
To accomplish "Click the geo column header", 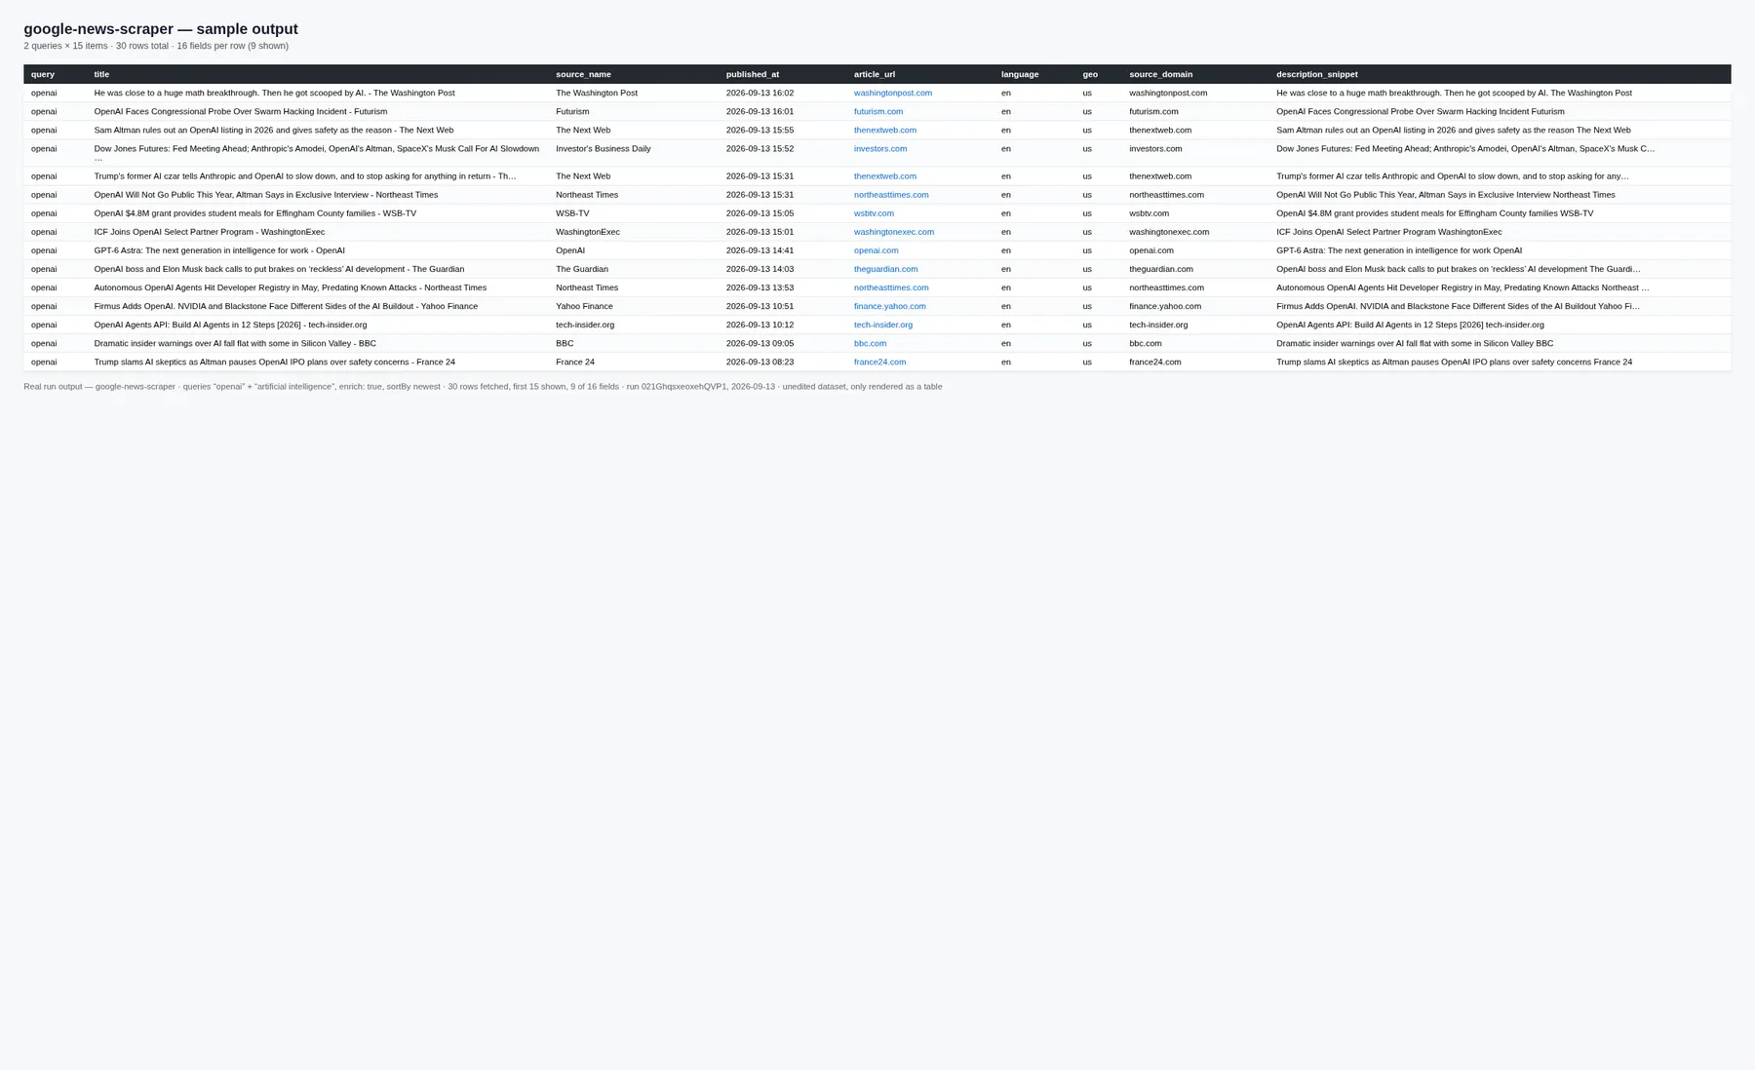I will (1090, 74).
